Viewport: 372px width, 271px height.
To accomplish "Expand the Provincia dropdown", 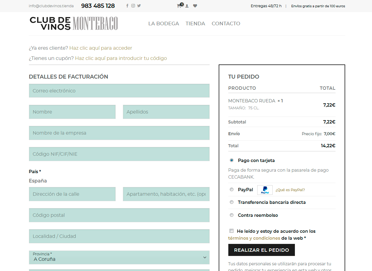I will [x=119, y=257].
